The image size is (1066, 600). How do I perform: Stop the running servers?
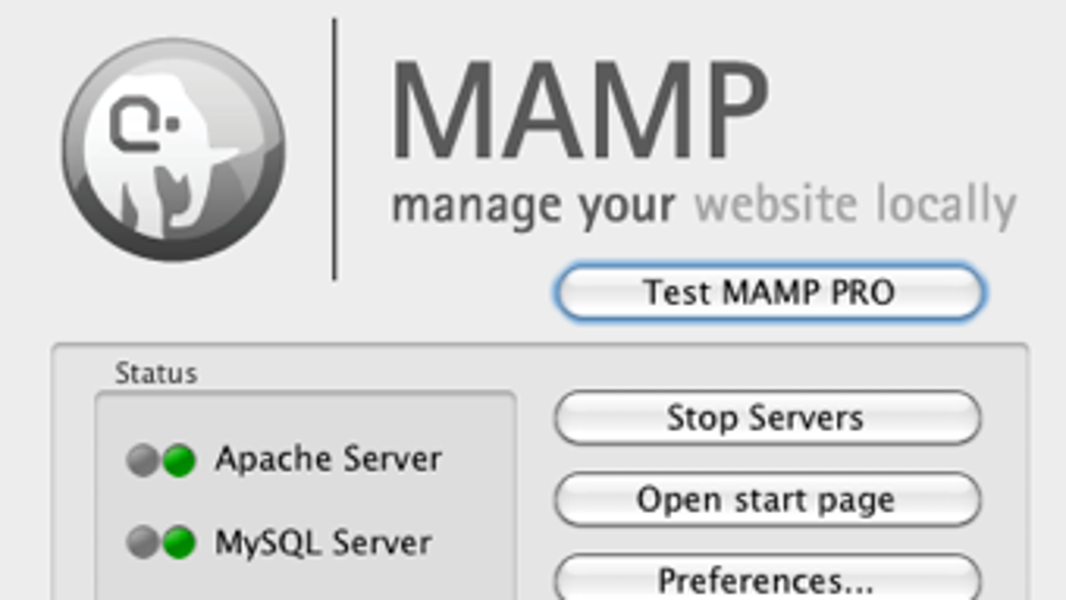(768, 418)
